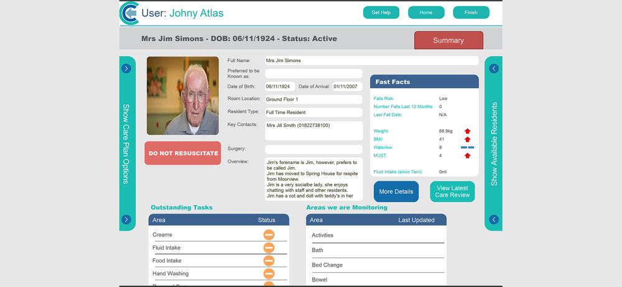
Task: Click the Creams status icon
Action: [269, 235]
